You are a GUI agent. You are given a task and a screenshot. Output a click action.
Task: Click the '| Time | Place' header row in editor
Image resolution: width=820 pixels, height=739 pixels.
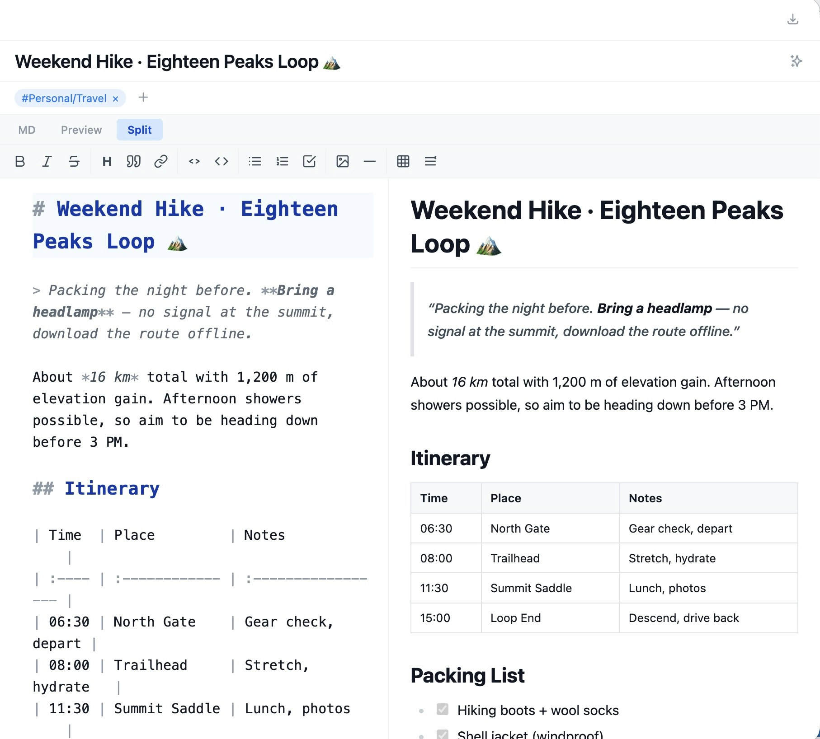pos(159,546)
